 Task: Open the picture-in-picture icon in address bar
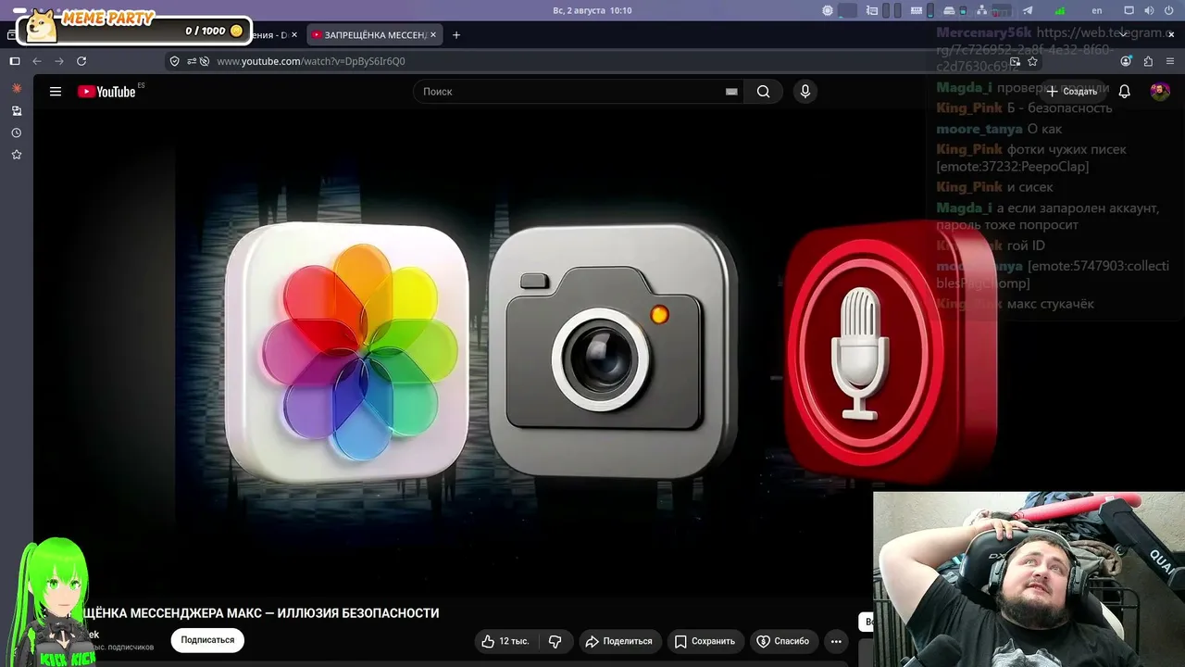click(1015, 61)
